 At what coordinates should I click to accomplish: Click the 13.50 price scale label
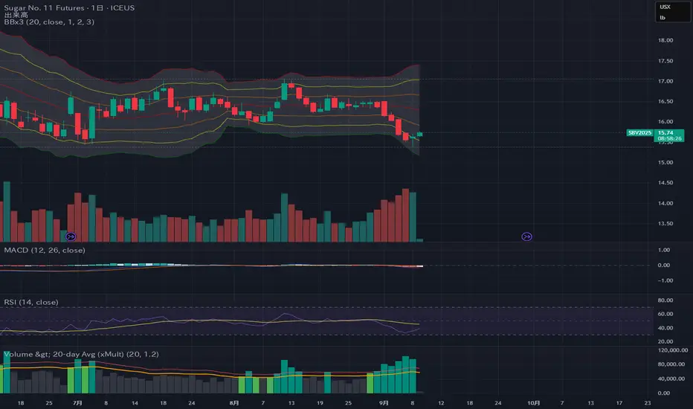pos(665,224)
